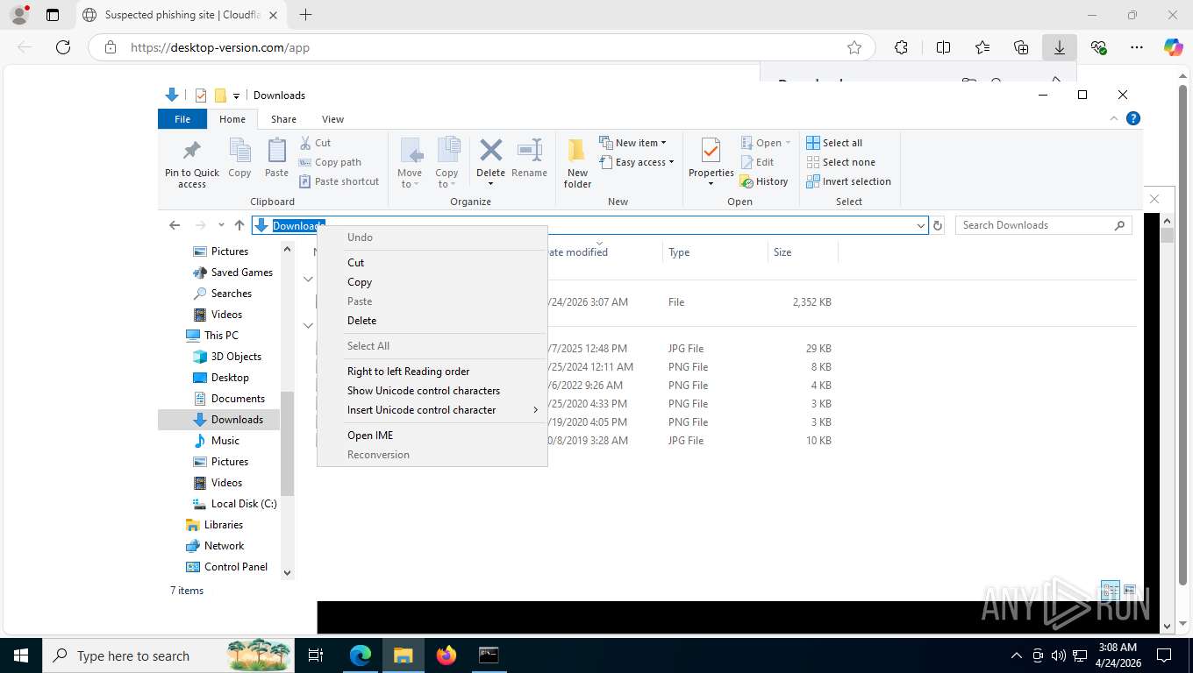Click the Copy ribbon button
Viewport: 1193px width, 673px height.
click(x=239, y=158)
